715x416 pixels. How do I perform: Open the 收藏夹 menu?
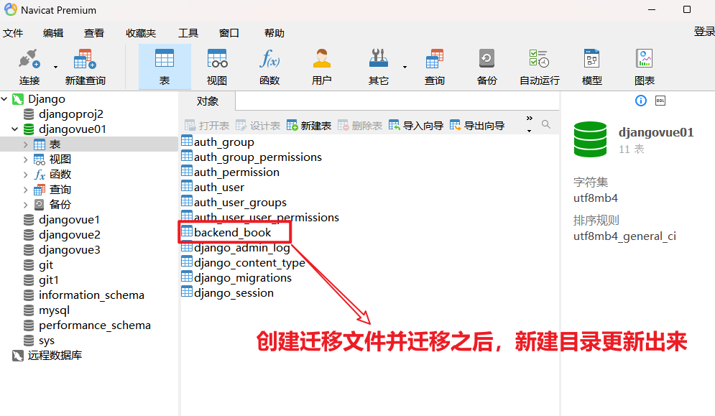[x=141, y=33]
